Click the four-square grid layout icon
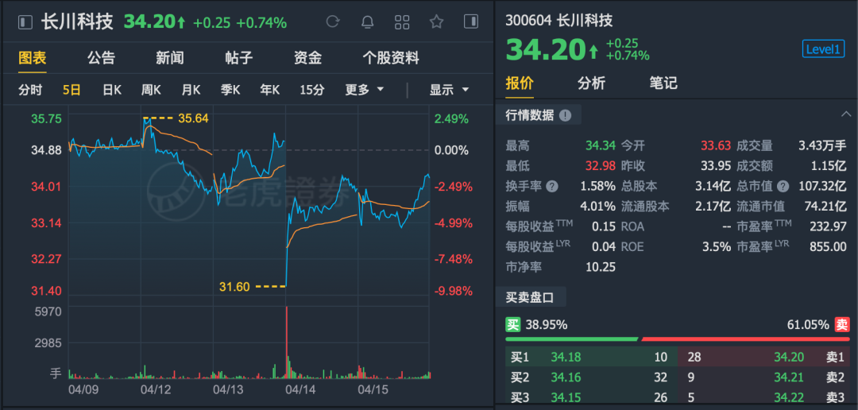The image size is (858, 410). click(402, 22)
